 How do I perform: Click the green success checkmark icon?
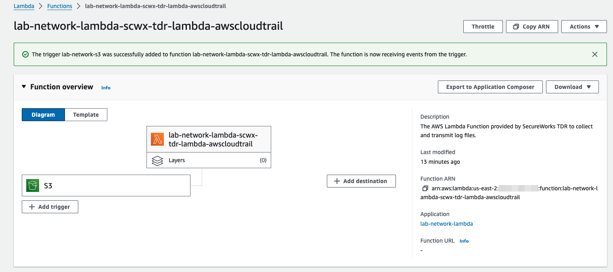pos(25,54)
